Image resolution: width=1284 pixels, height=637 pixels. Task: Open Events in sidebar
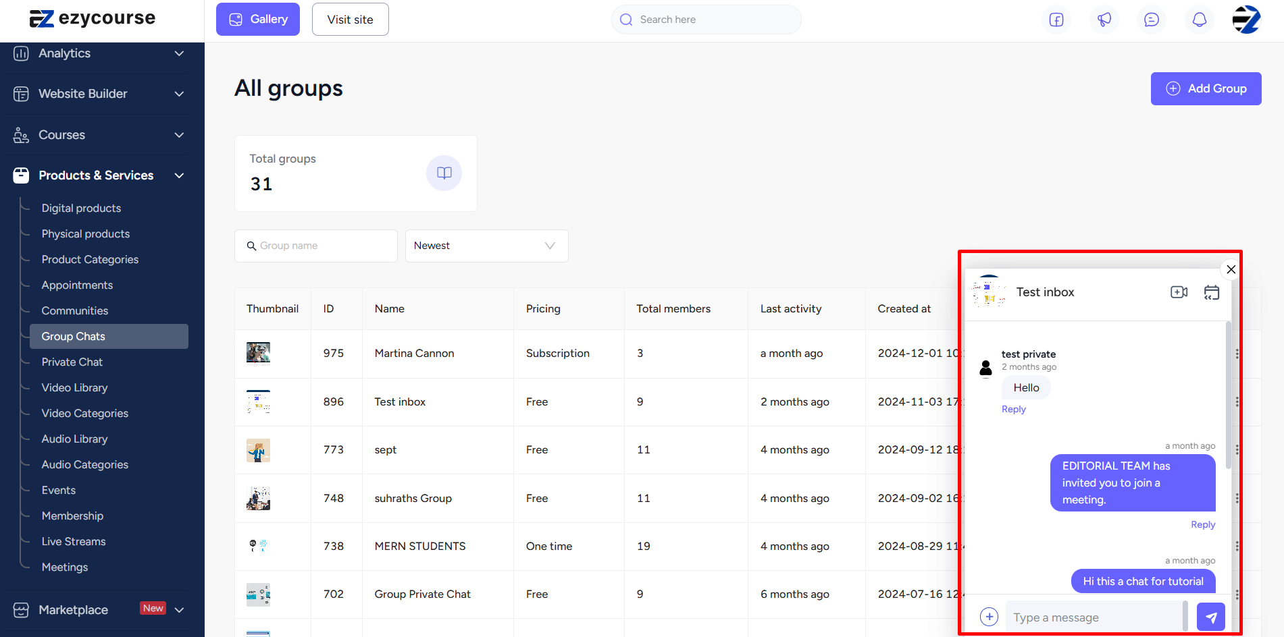[x=59, y=491]
